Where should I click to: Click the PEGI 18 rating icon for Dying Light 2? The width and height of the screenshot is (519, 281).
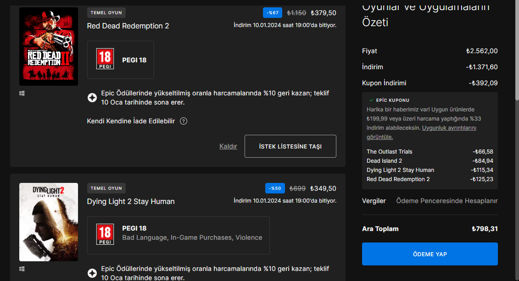tap(105, 235)
